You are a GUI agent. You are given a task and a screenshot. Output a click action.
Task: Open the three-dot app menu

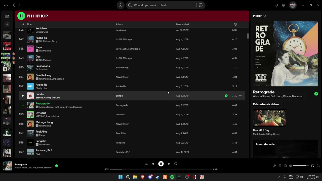[6, 5]
